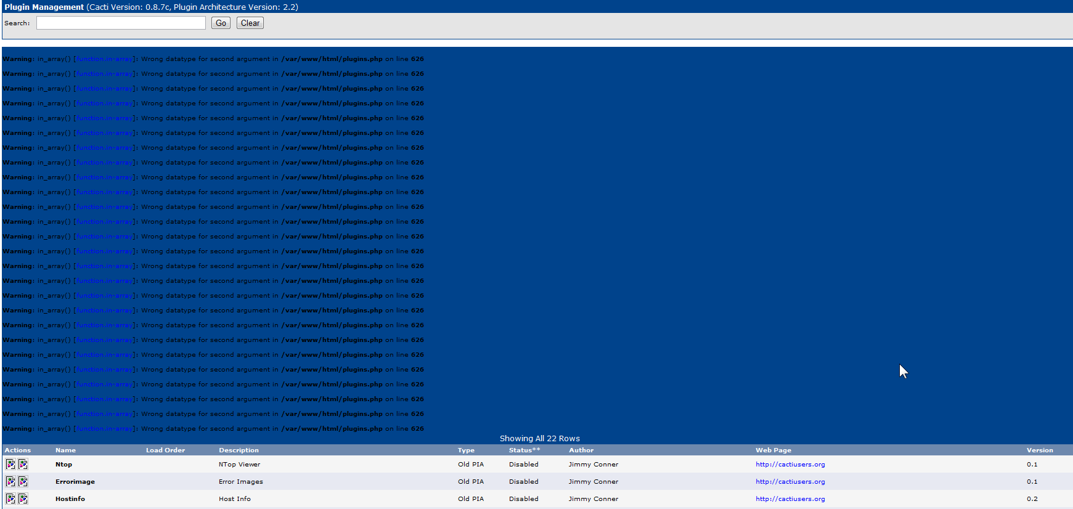This screenshot has height=509, width=1073.
Task: Click the Version column header
Action: pyautogui.click(x=1040, y=450)
